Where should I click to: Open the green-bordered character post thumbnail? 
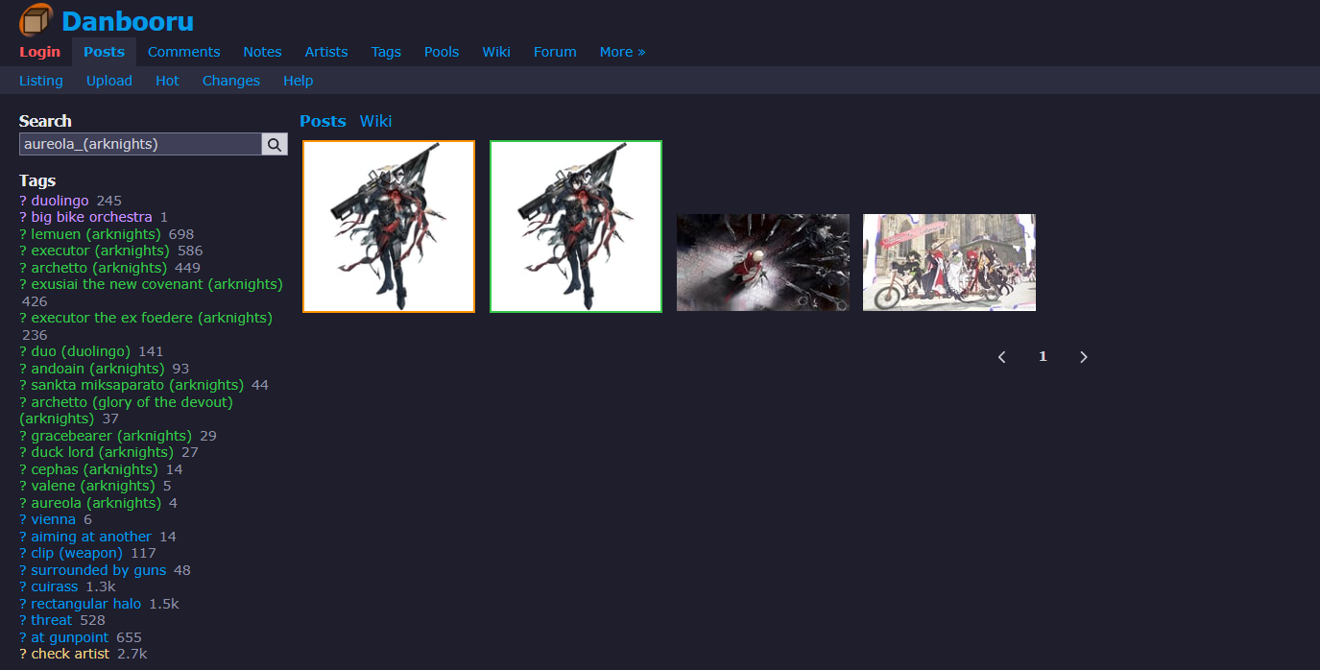[x=576, y=227]
